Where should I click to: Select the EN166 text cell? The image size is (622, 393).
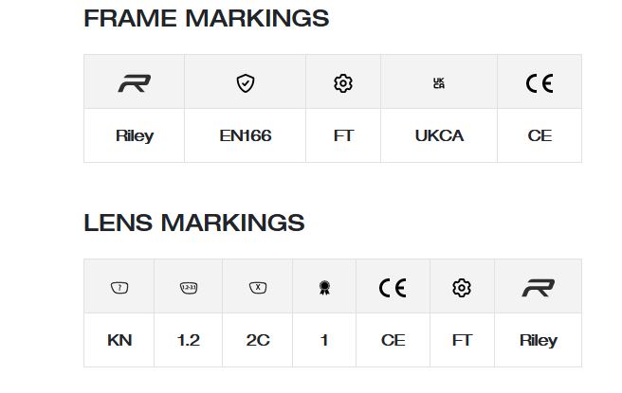coord(246,135)
